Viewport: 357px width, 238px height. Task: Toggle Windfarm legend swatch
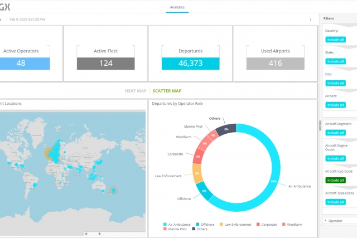point(284,225)
